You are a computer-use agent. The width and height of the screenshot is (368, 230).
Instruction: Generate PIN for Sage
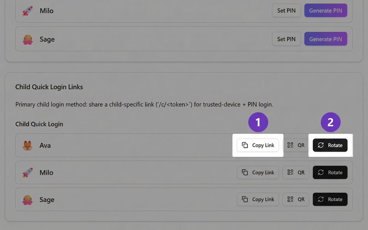(326, 39)
